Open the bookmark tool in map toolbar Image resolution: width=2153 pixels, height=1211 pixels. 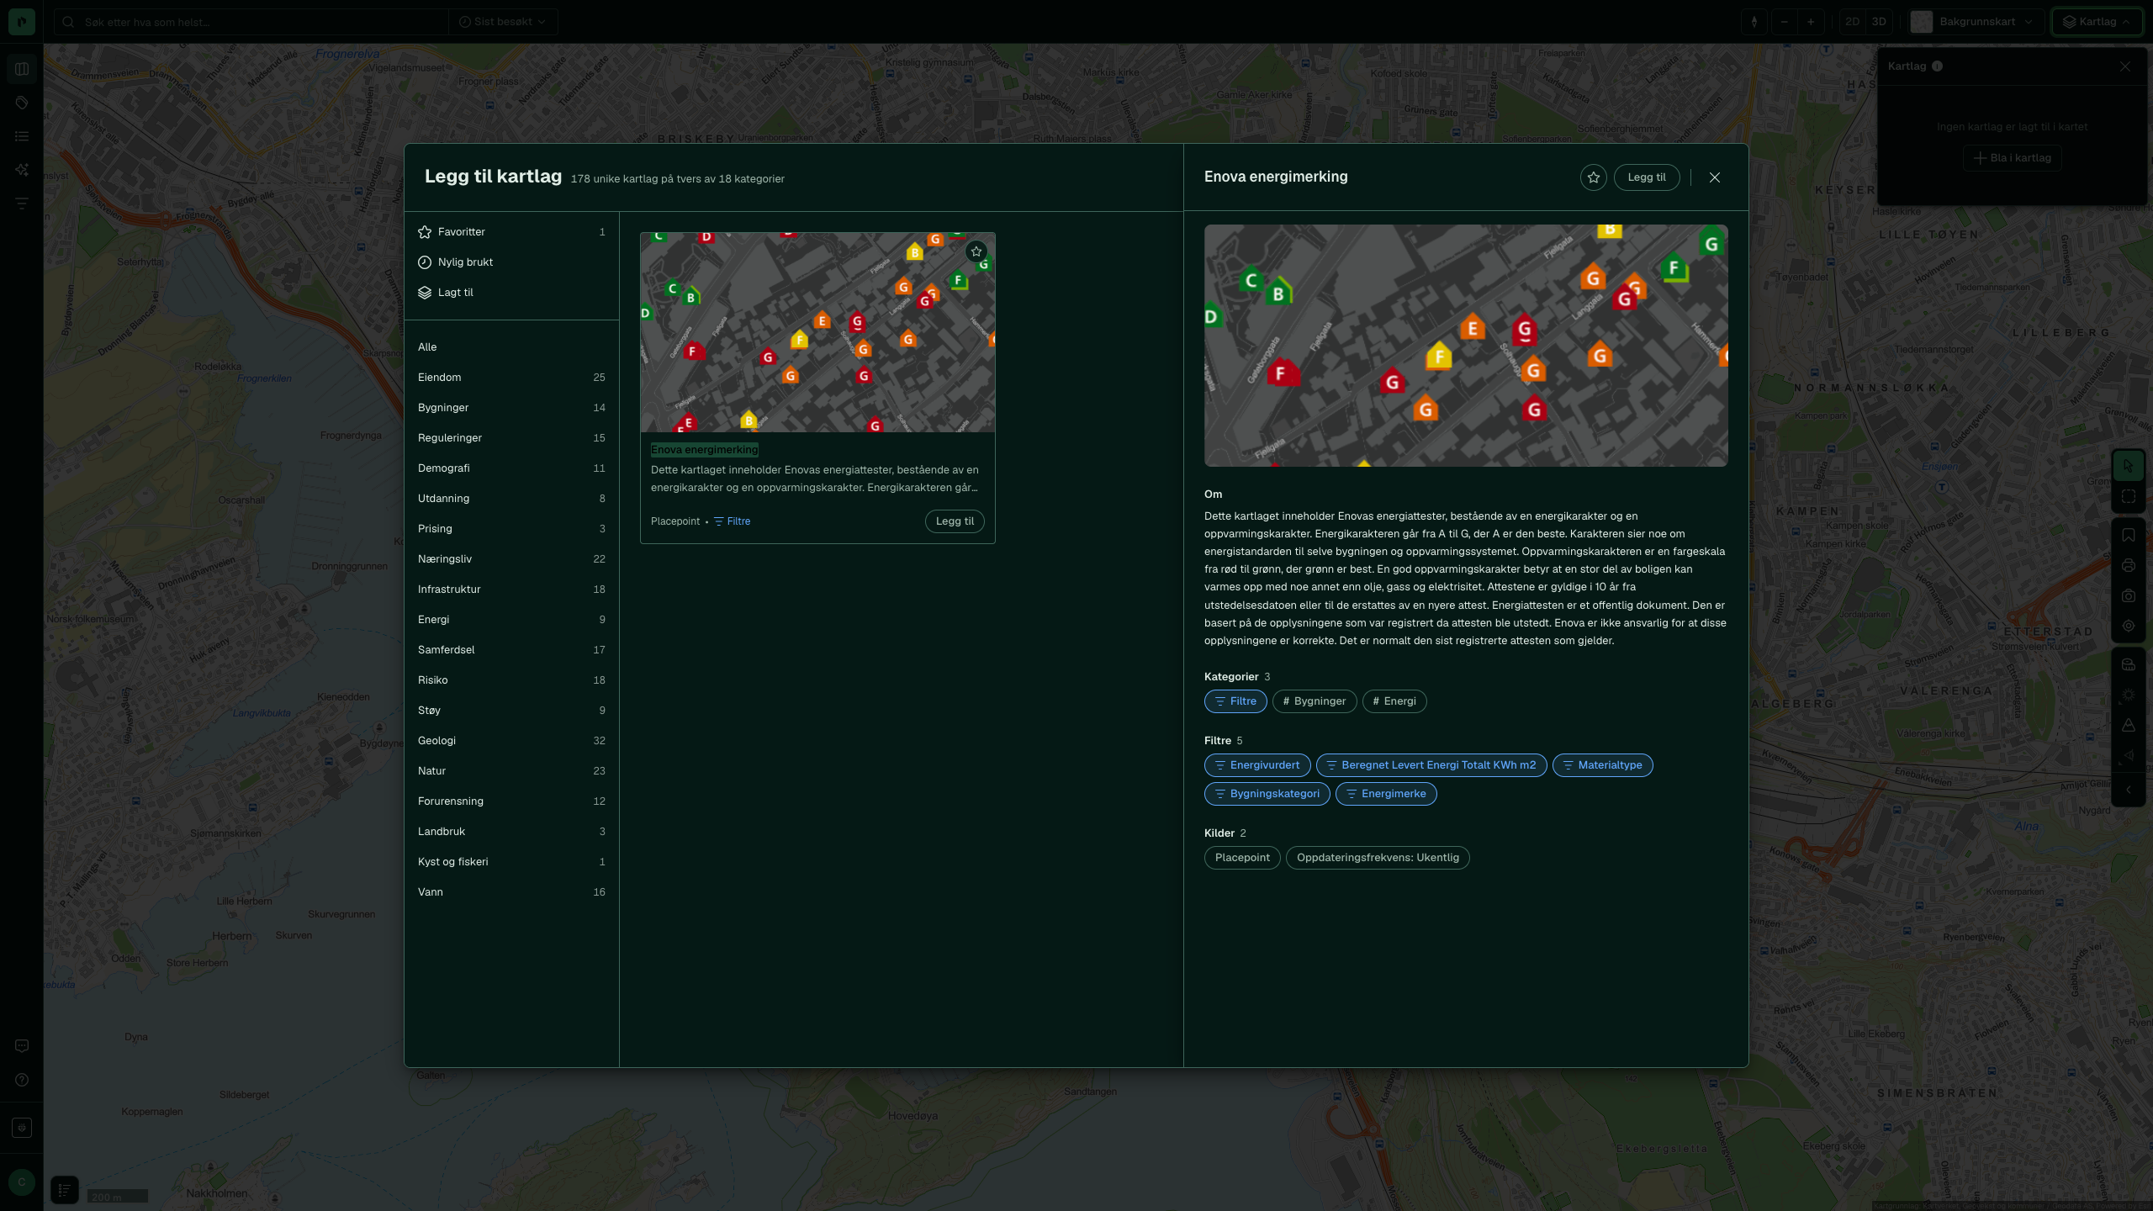(x=2129, y=535)
